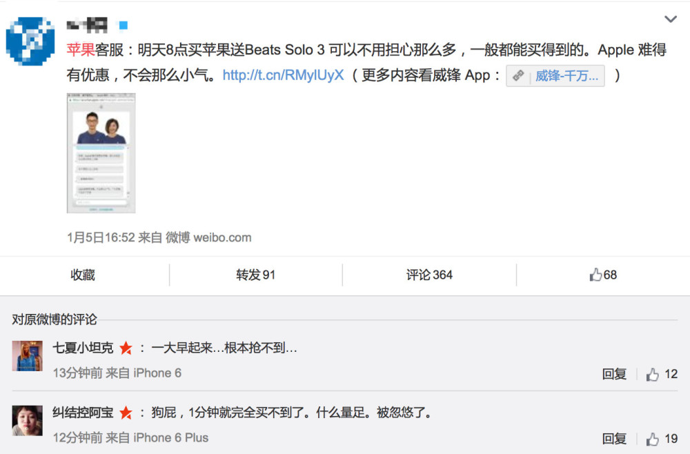Open the 纠结控阿宝 username link
Image resolution: width=690 pixels, height=454 pixels.
(x=83, y=413)
